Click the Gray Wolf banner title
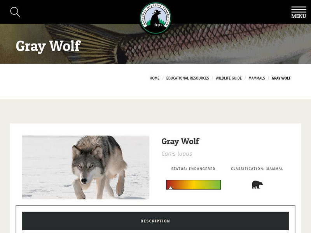 [x=48, y=46]
